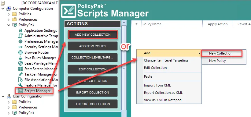The image size is (251, 117).
Task: Expand Preferences under User Configuration
Action: pyautogui.click(x=9, y=107)
